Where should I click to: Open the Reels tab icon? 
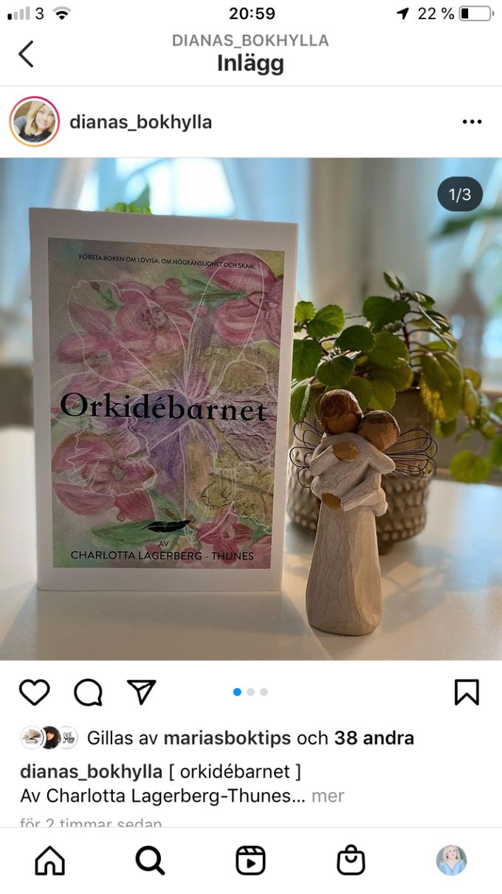250,860
